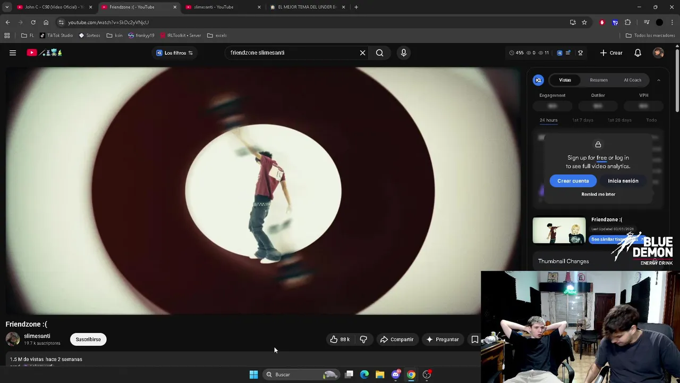Select the Todo range tab
The image size is (680, 383).
[651, 120]
